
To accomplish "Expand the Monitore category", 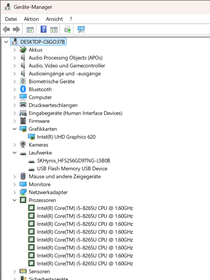I will pos(15,184).
